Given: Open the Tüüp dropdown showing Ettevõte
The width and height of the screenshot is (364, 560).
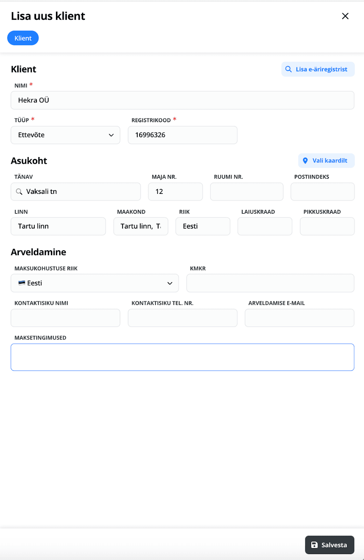Looking at the screenshot, I should coord(65,135).
